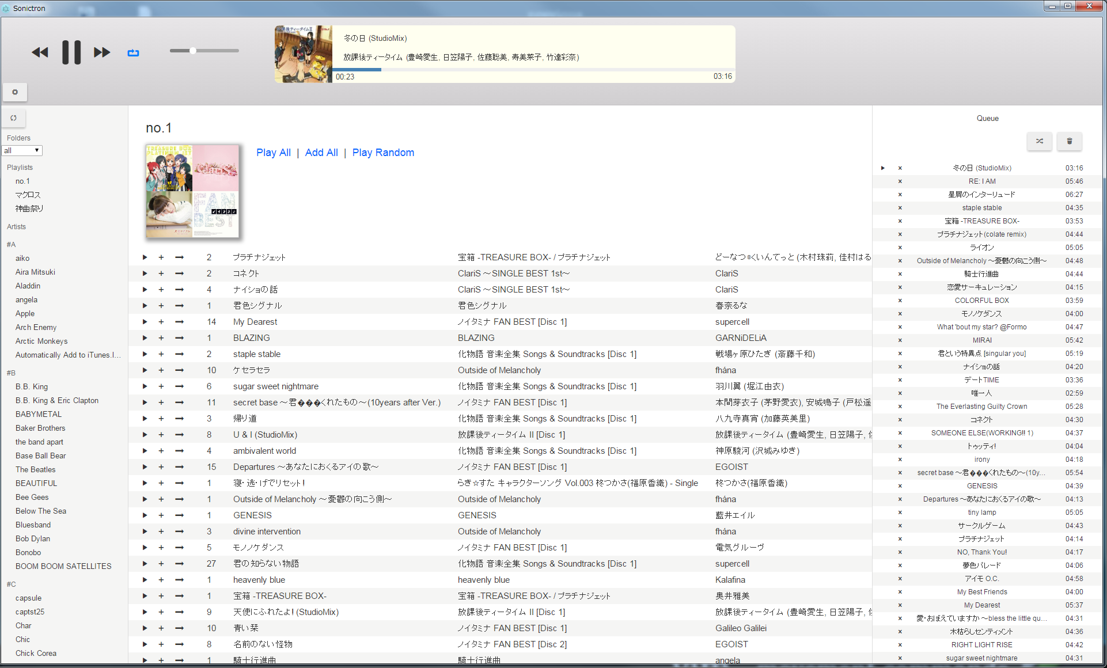
Task: Add BLAZING to the queue
Action: [161, 338]
